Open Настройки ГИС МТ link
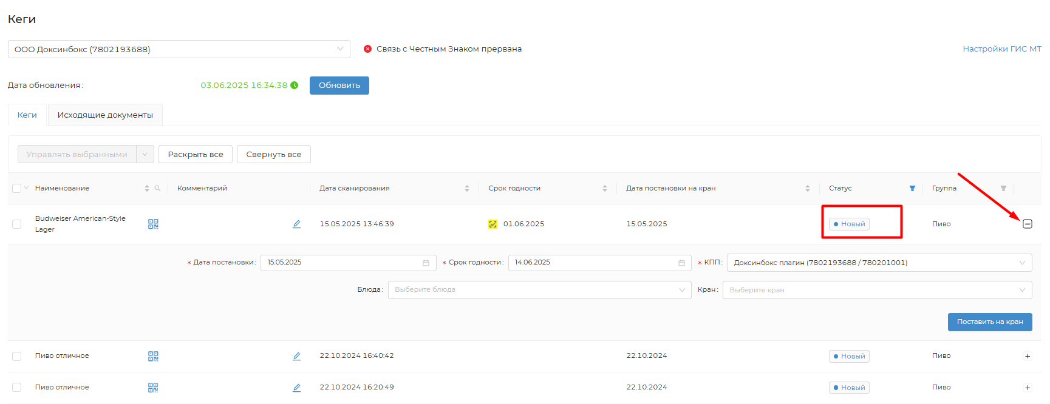 point(1001,49)
